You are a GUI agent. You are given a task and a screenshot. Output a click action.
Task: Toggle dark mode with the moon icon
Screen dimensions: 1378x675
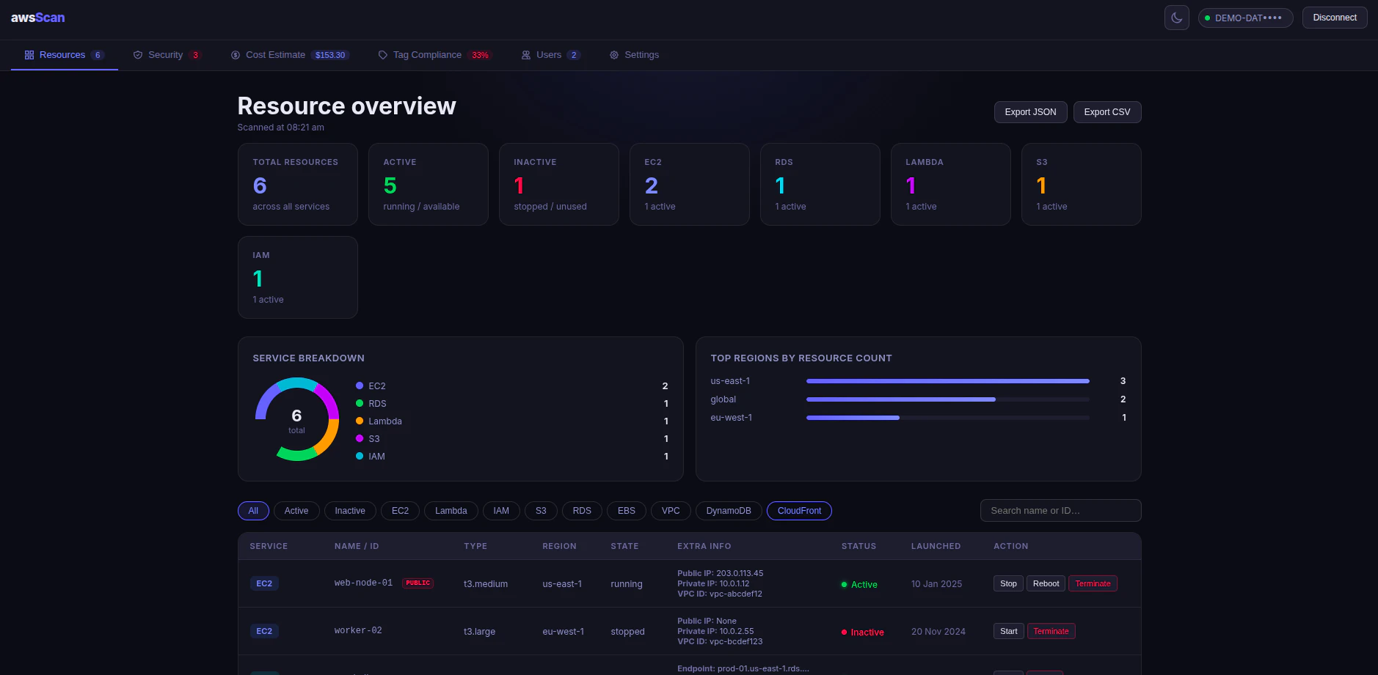coord(1176,17)
